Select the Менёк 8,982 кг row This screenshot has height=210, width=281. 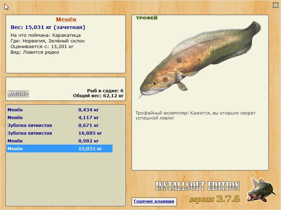click(x=59, y=141)
